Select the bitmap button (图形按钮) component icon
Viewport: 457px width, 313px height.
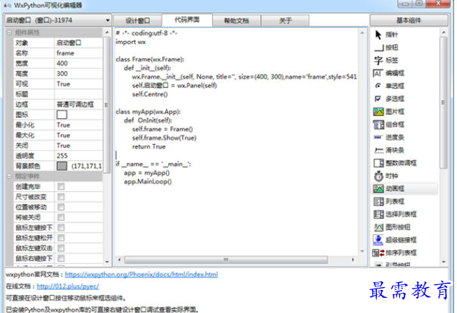pyautogui.click(x=378, y=227)
